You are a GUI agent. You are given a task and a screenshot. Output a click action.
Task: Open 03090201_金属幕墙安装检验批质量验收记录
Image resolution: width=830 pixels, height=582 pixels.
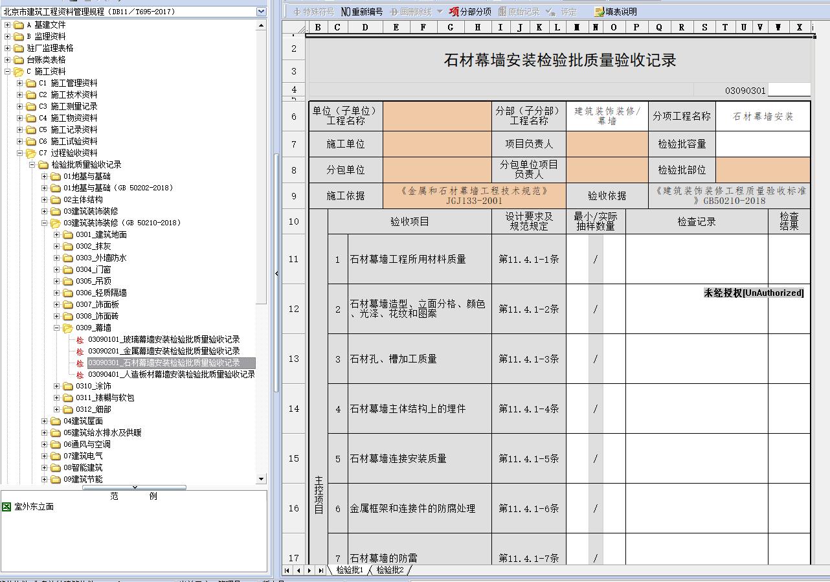click(164, 351)
